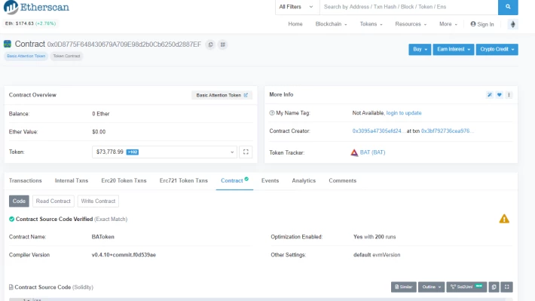Copy the source code with the copy icon
535x301 pixels.
point(494,287)
